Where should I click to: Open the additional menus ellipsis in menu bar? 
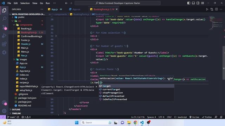[x=54, y=3]
